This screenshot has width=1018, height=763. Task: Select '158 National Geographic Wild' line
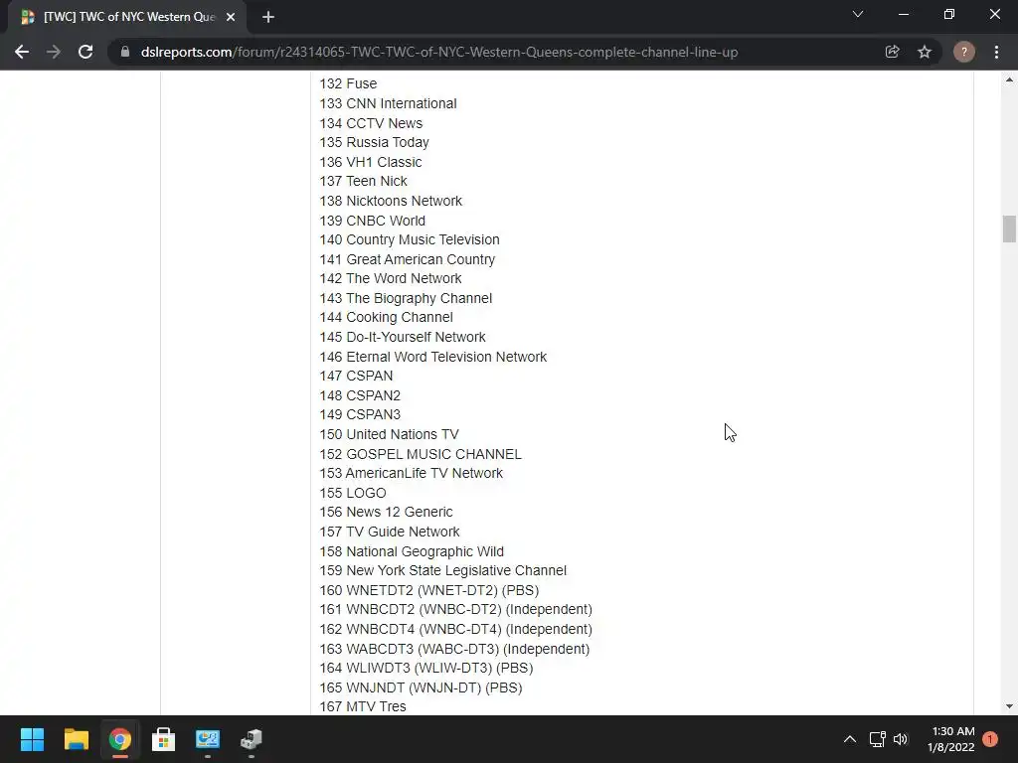click(412, 550)
